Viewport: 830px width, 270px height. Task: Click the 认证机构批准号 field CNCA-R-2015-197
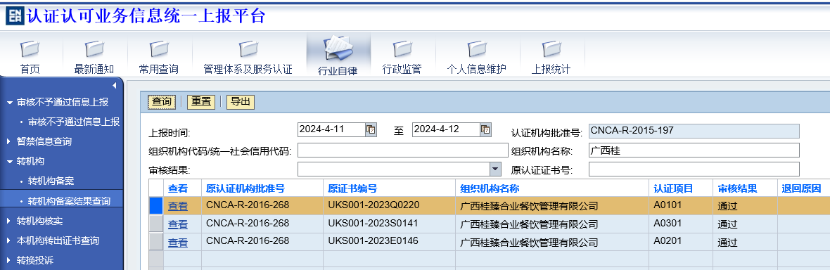pyautogui.click(x=694, y=131)
